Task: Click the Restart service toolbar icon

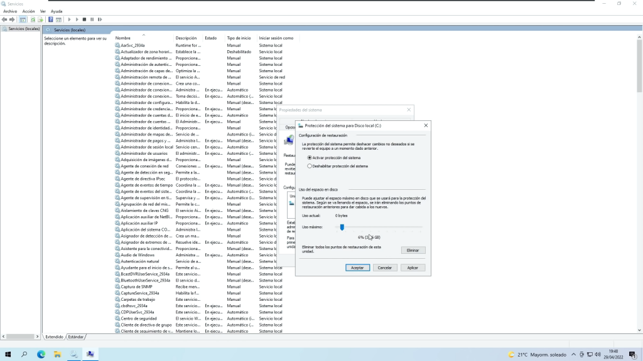Action: click(99, 19)
